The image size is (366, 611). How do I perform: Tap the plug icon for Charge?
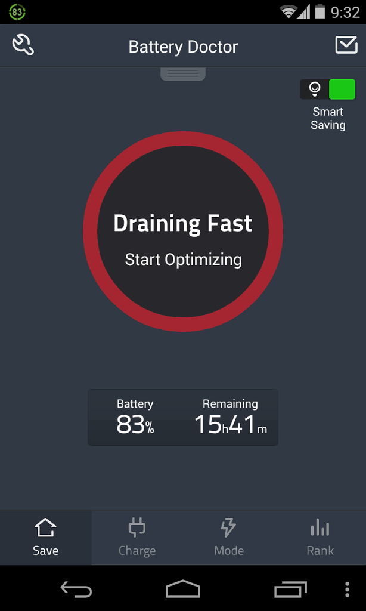pyautogui.click(x=137, y=527)
